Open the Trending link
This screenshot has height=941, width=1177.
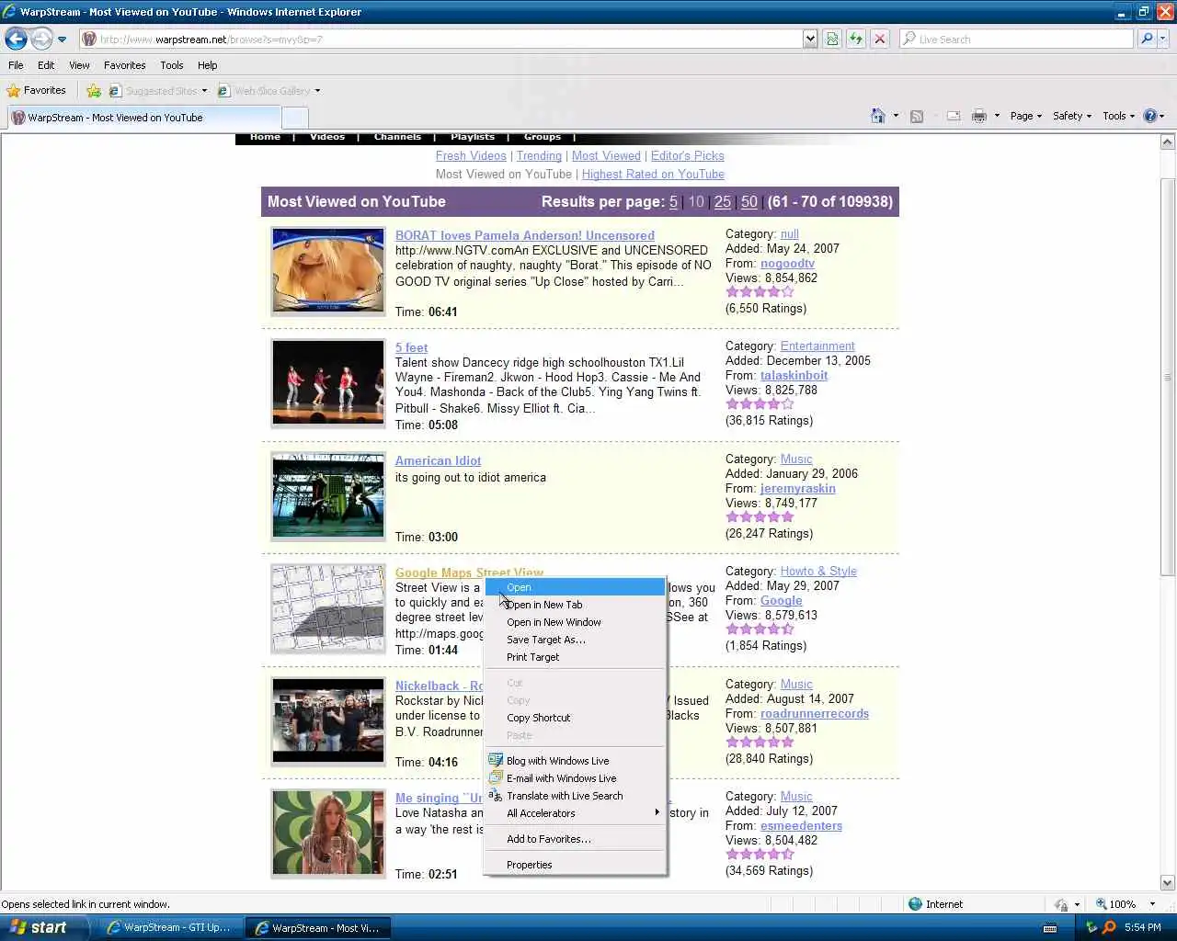pyautogui.click(x=539, y=156)
